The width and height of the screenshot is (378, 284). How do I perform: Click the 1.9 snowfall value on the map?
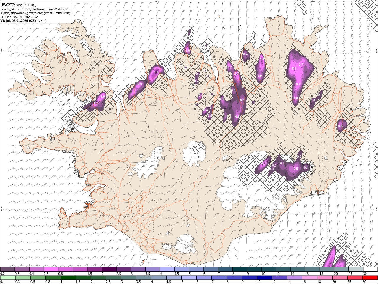[156, 72]
